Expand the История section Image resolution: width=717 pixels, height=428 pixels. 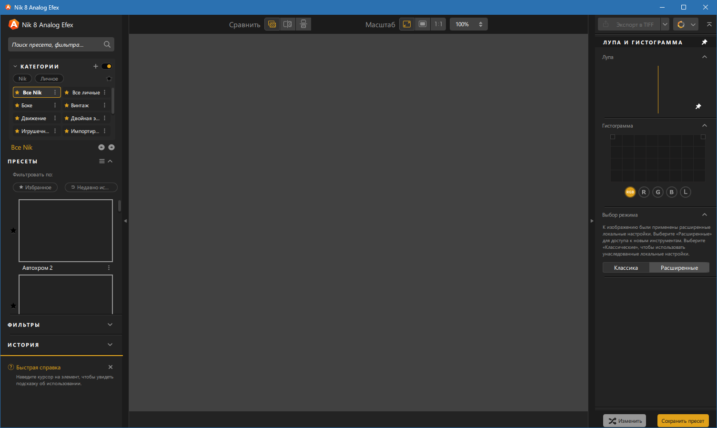110,345
